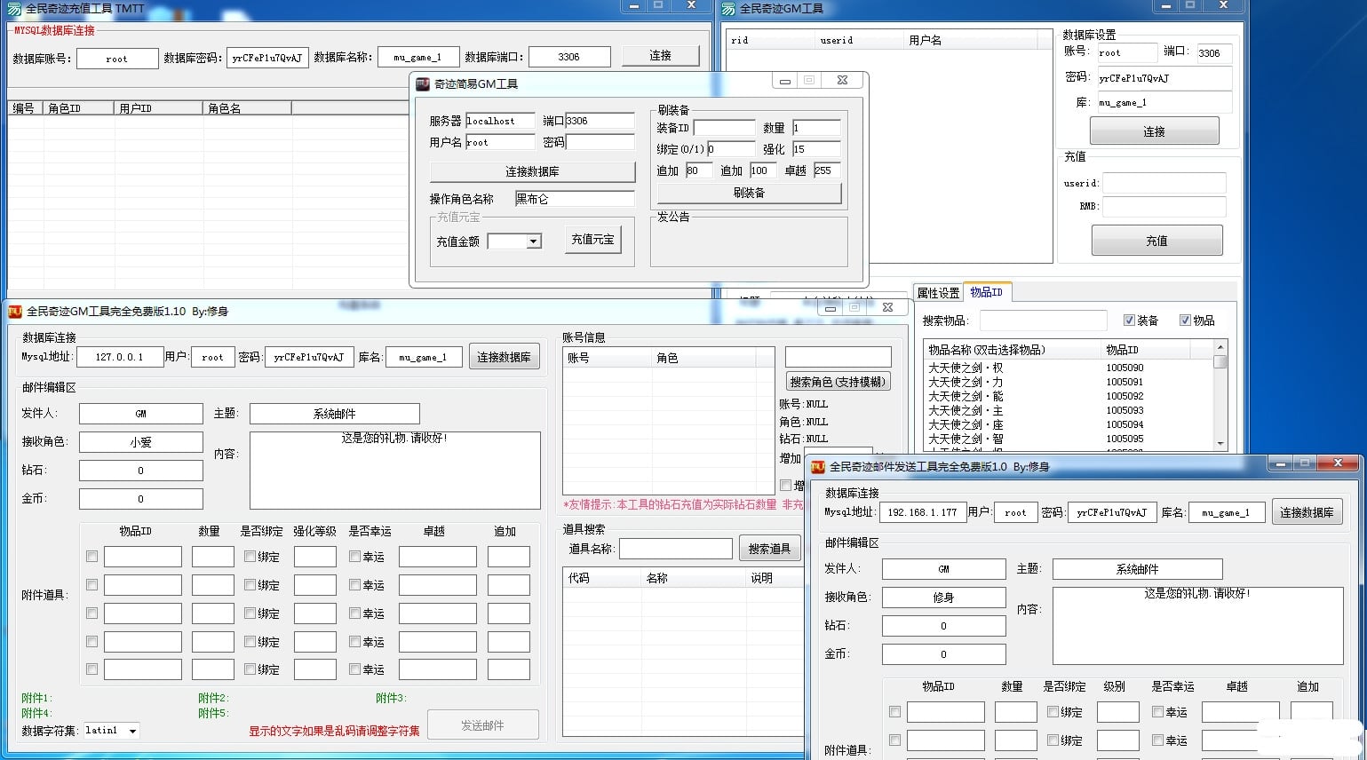Viewport: 1367px width, 760px height.
Task: Click 连接 button under 数据库设置
Action: coord(1154,131)
